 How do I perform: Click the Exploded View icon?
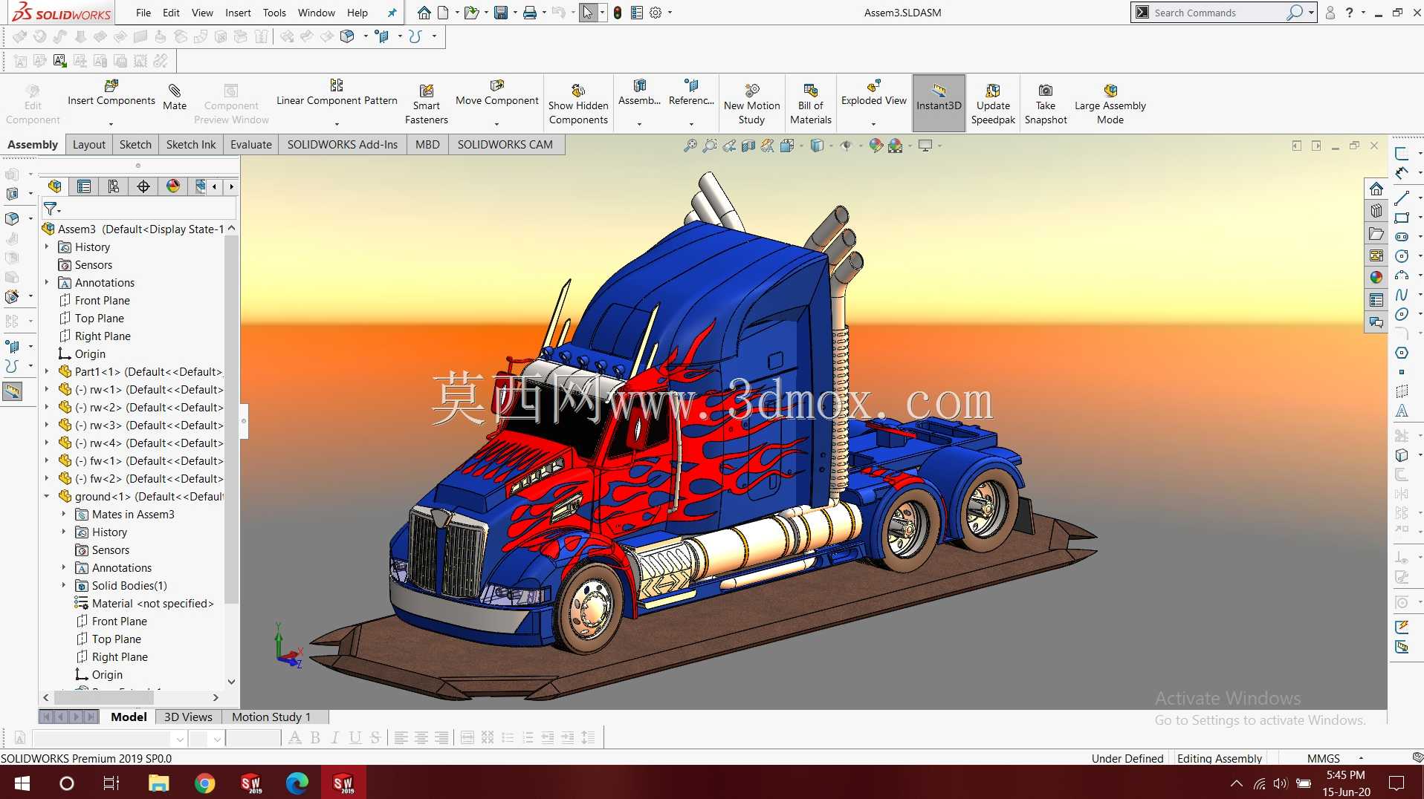(x=874, y=86)
